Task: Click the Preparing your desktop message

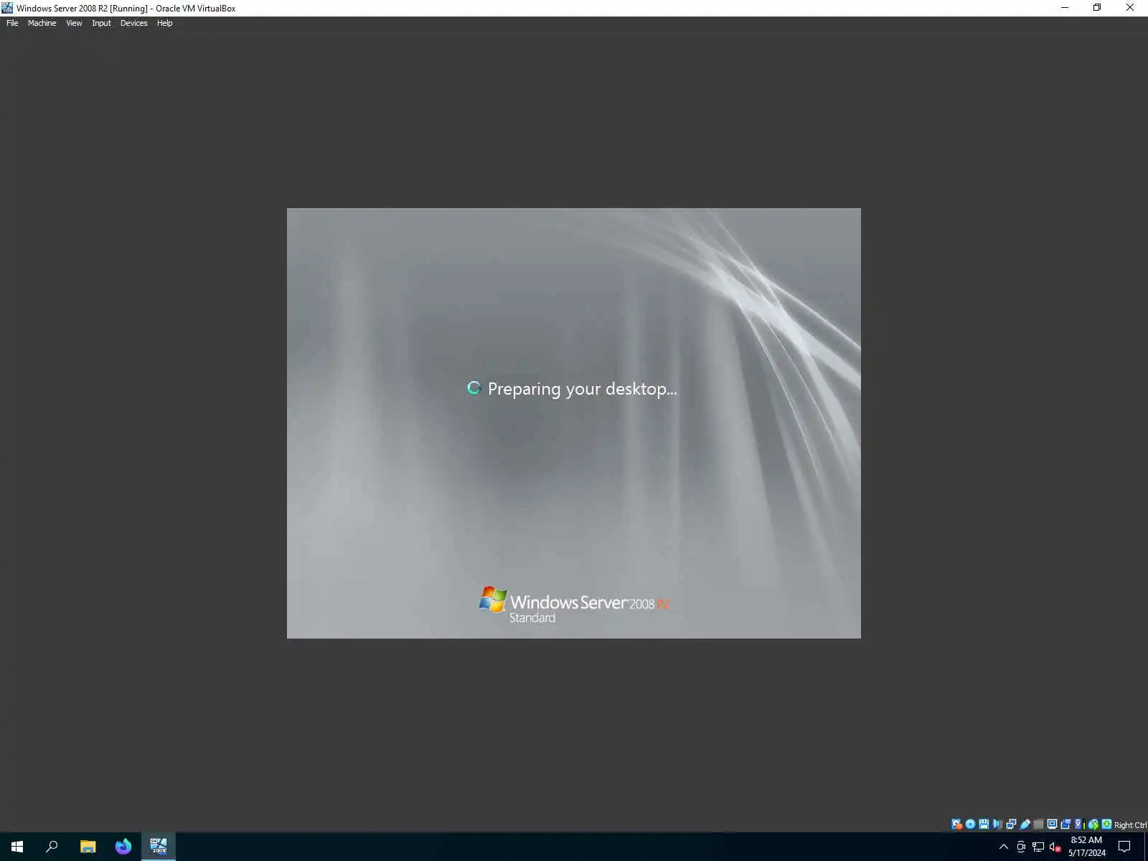Action: [x=582, y=388]
